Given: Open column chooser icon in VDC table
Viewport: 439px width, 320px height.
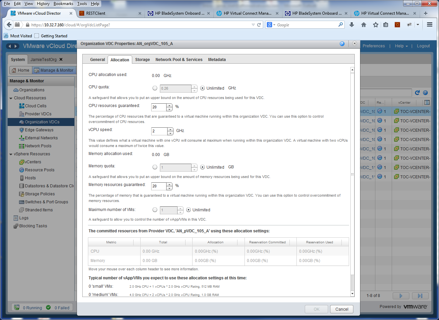Looking at the screenshot, I should pyautogui.click(x=427, y=102).
